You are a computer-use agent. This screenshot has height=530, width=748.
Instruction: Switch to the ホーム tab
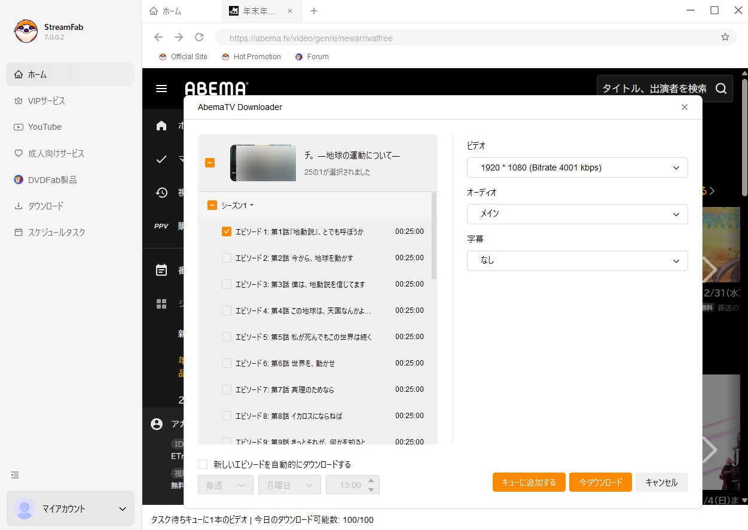(x=173, y=11)
